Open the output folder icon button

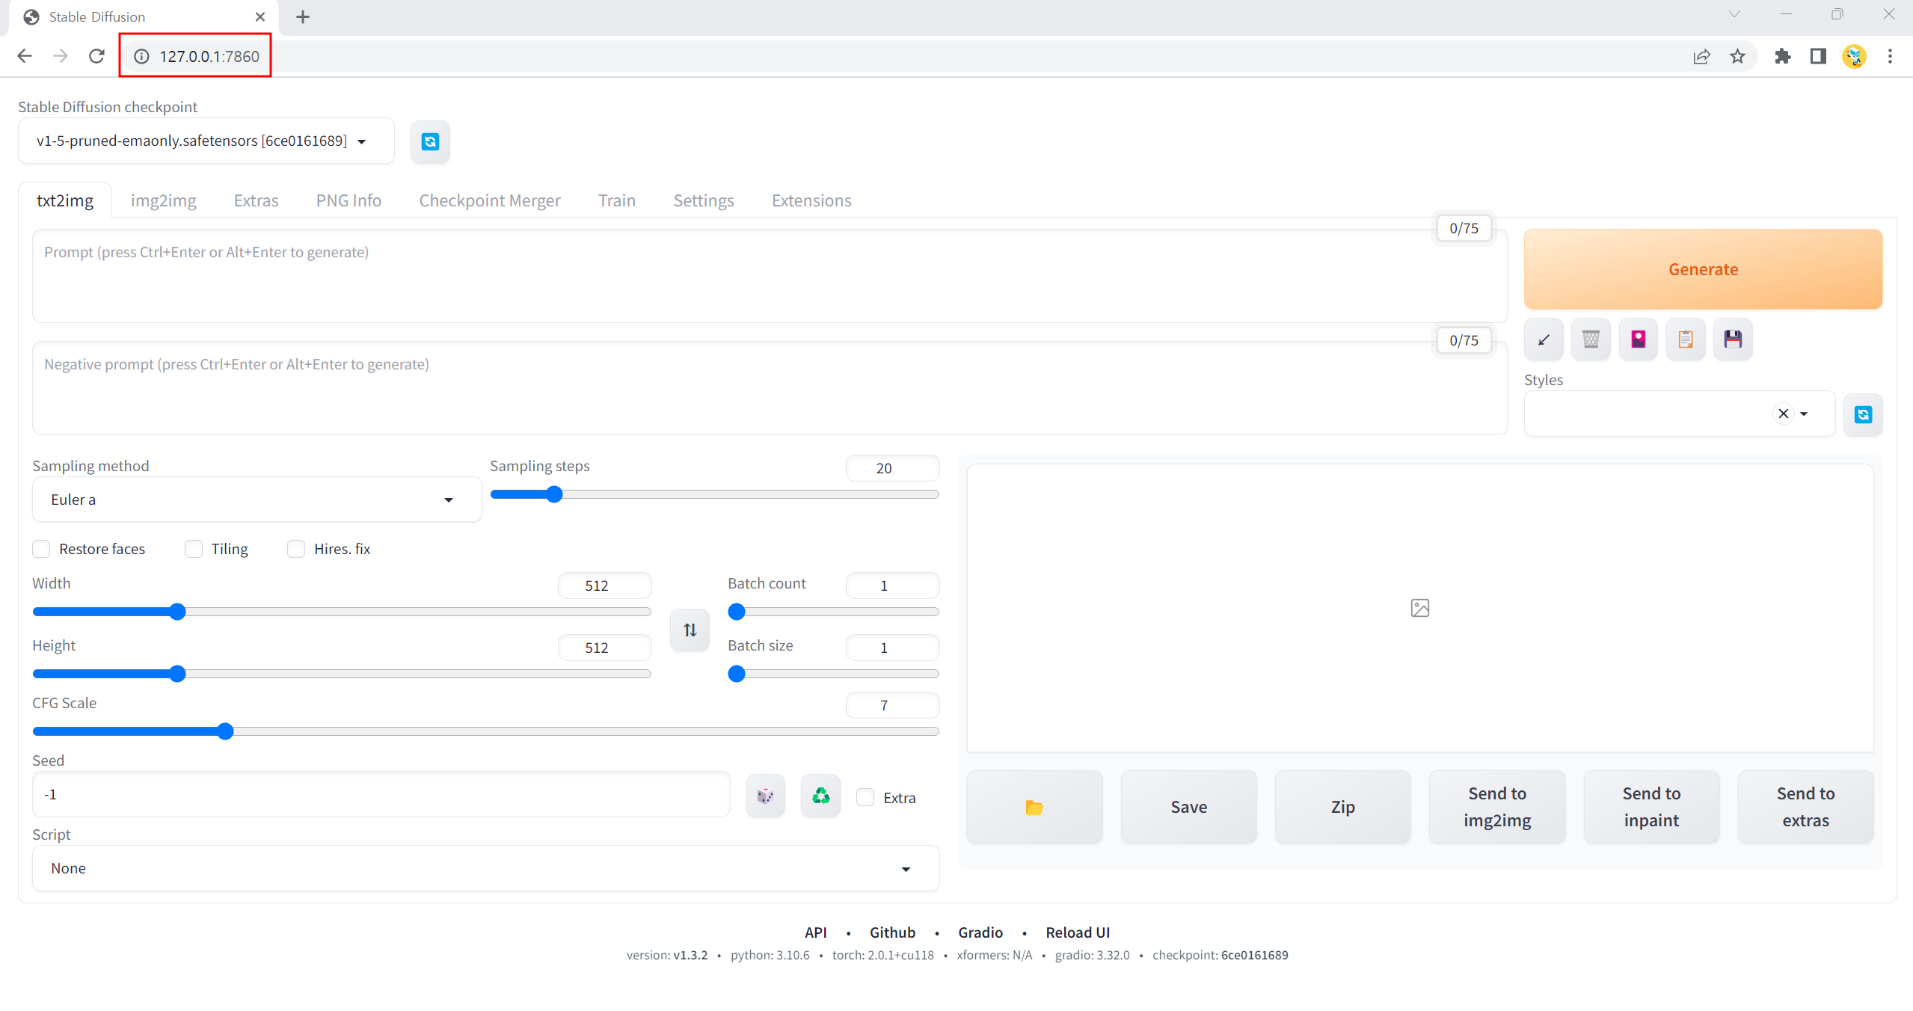(x=1034, y=807)
